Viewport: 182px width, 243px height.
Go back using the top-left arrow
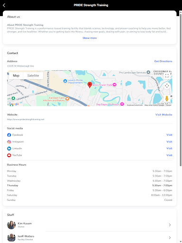pyautogui.click(x=4, y=5)
